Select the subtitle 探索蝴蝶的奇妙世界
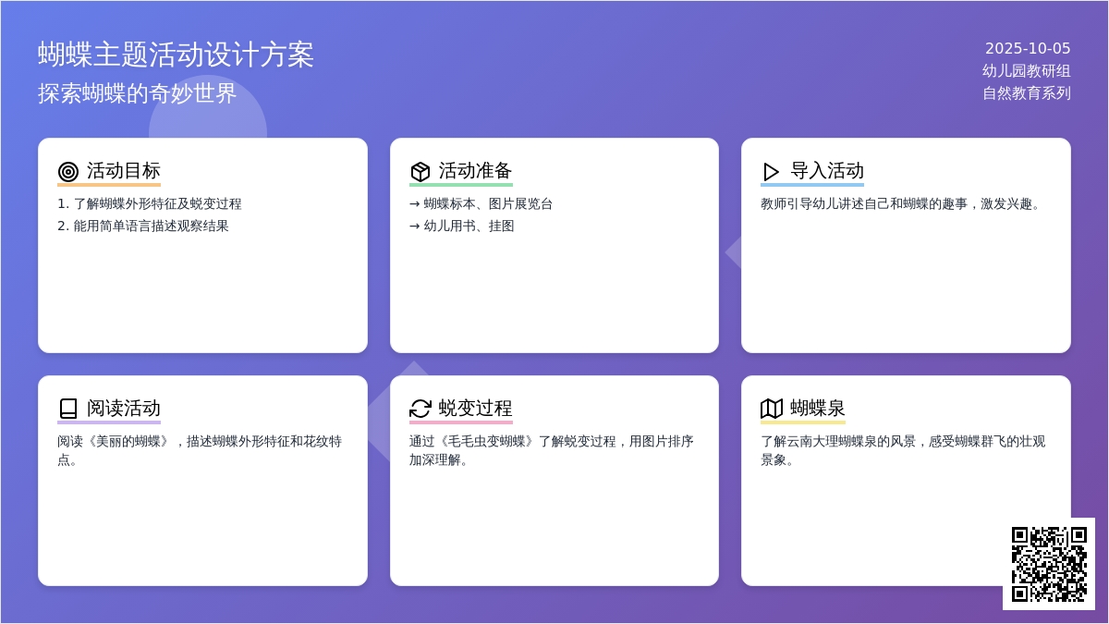1109x624 pixels. (138, 93)
